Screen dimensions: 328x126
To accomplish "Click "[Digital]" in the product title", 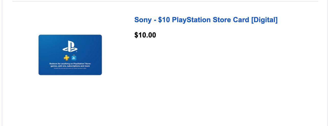I will pyautogui.click(x=264, y=20).
